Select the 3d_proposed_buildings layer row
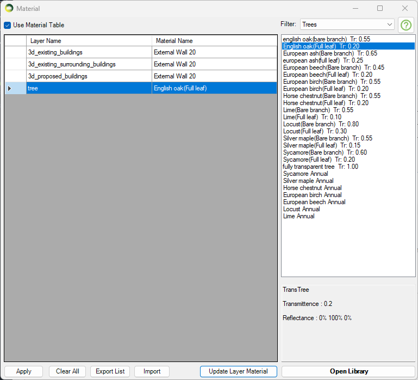 (89, 76)
